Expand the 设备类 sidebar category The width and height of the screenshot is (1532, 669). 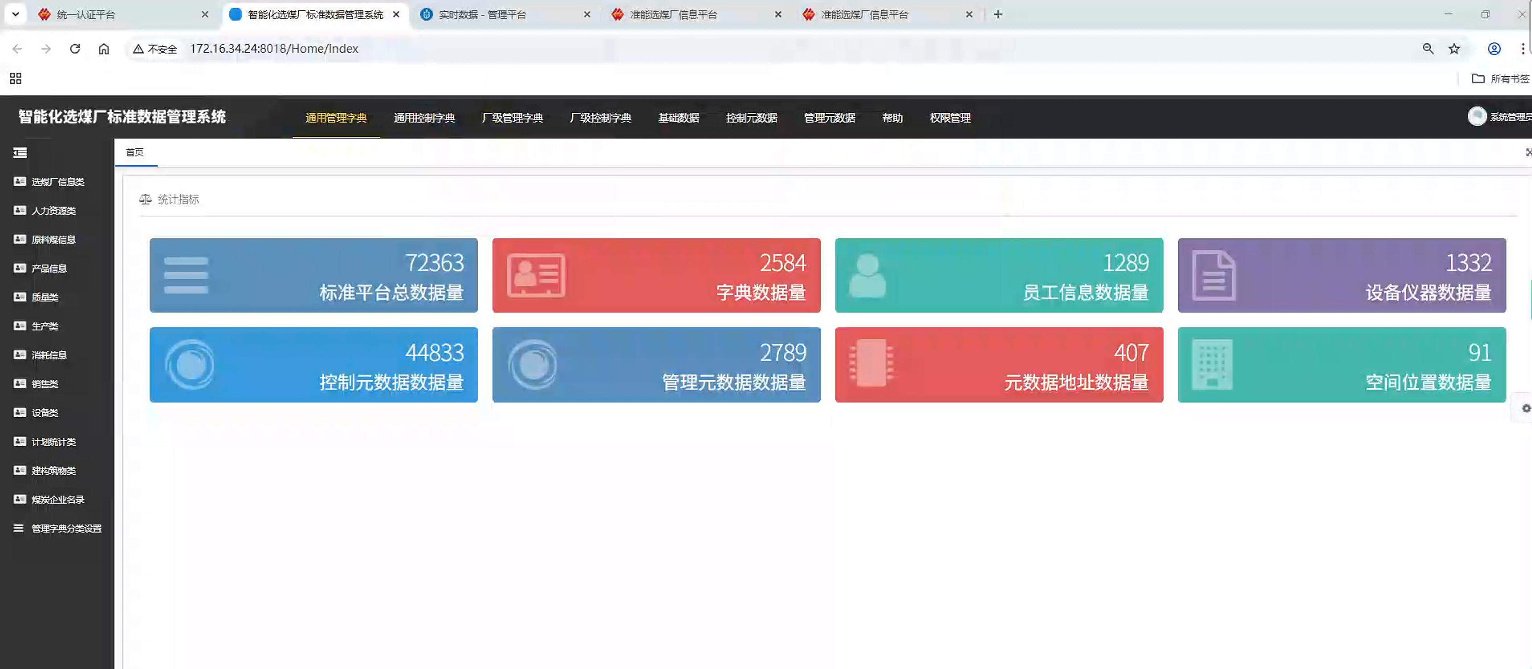coord(45,413)
